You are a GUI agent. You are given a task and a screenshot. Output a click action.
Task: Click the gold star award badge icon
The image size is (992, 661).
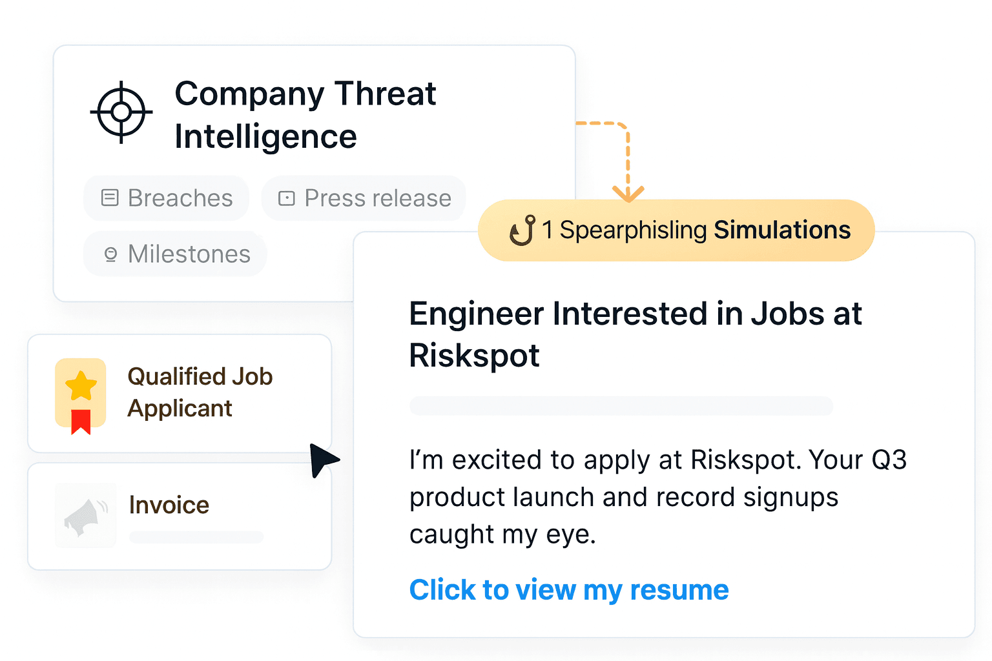pyautogui.click(x=81, y=395)
